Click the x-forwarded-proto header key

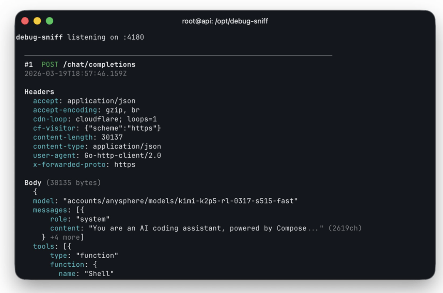69,165
